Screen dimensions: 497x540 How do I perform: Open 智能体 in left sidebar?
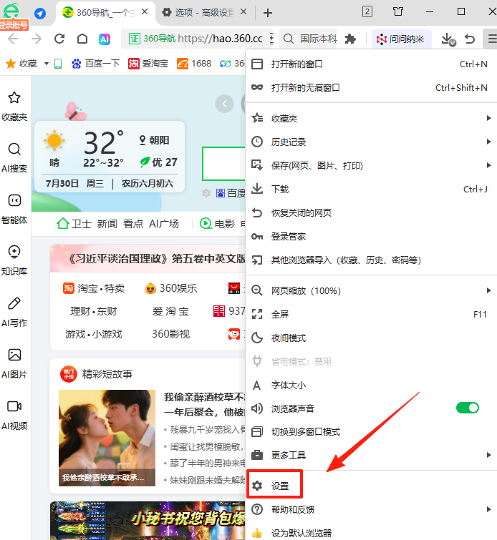14,210
